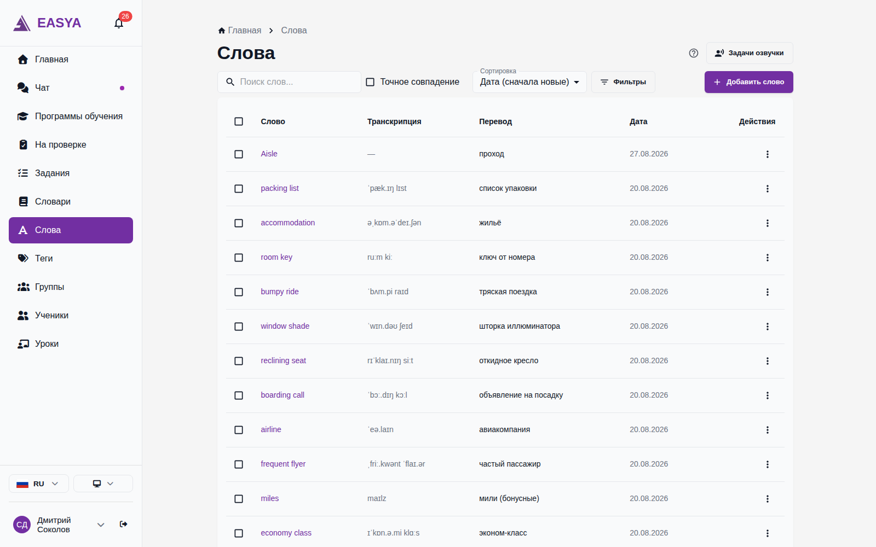Open the word link economy class
The width and height of the screenshot is (876, 547).
pos(286,533)
